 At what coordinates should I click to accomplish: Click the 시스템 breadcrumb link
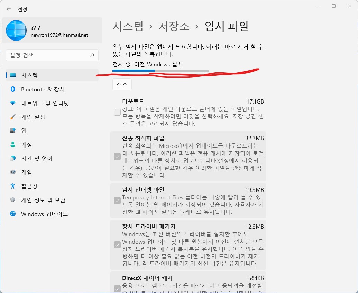point(128,26)
